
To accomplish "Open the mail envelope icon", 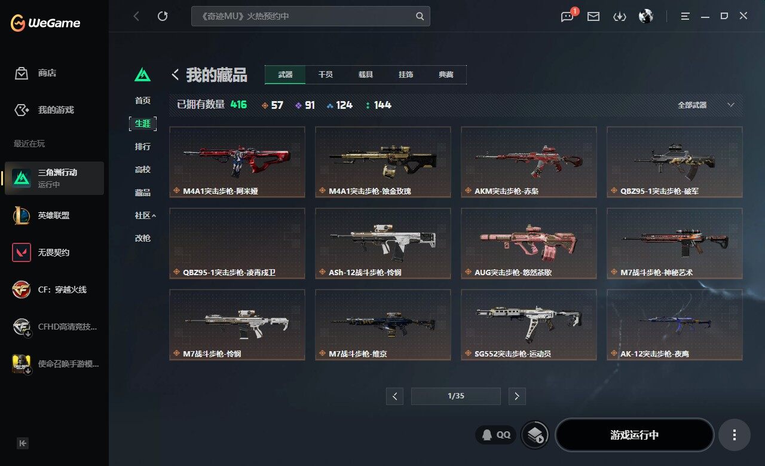I will coord(593,16).
